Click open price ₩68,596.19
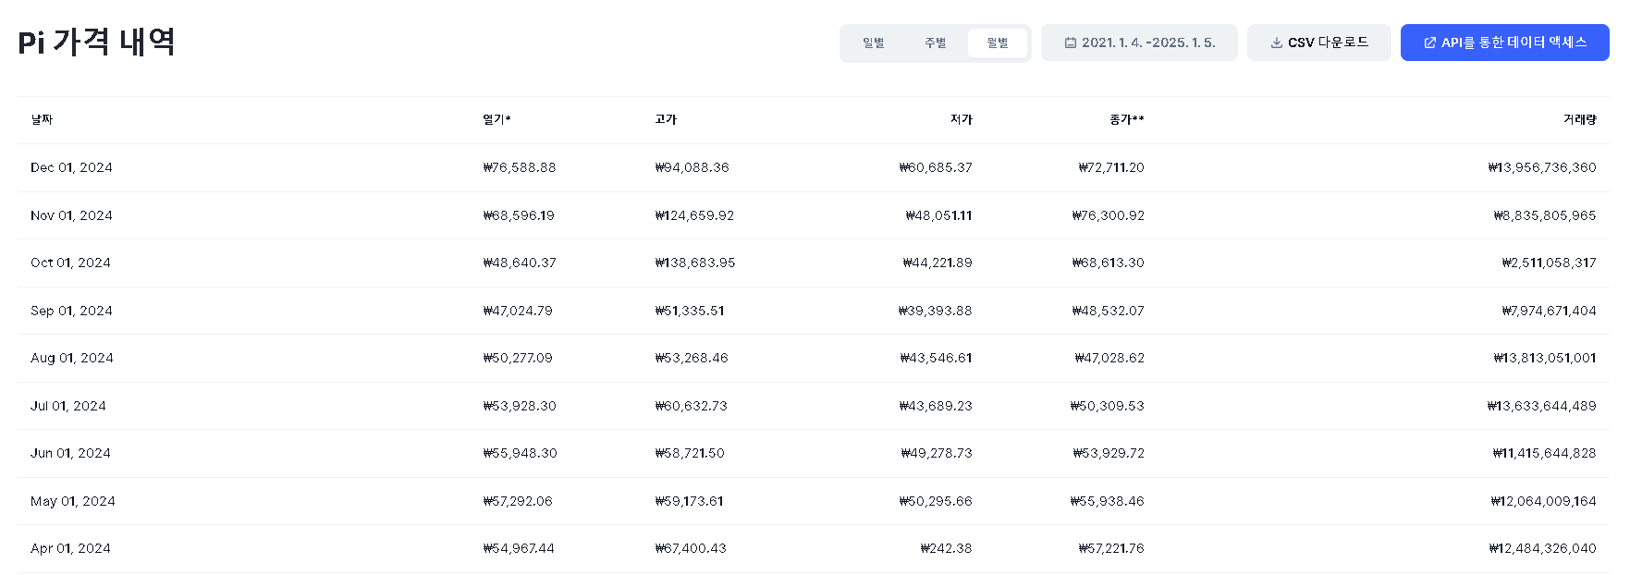This screenshot has height=575, width=1630. click(519, 215)
